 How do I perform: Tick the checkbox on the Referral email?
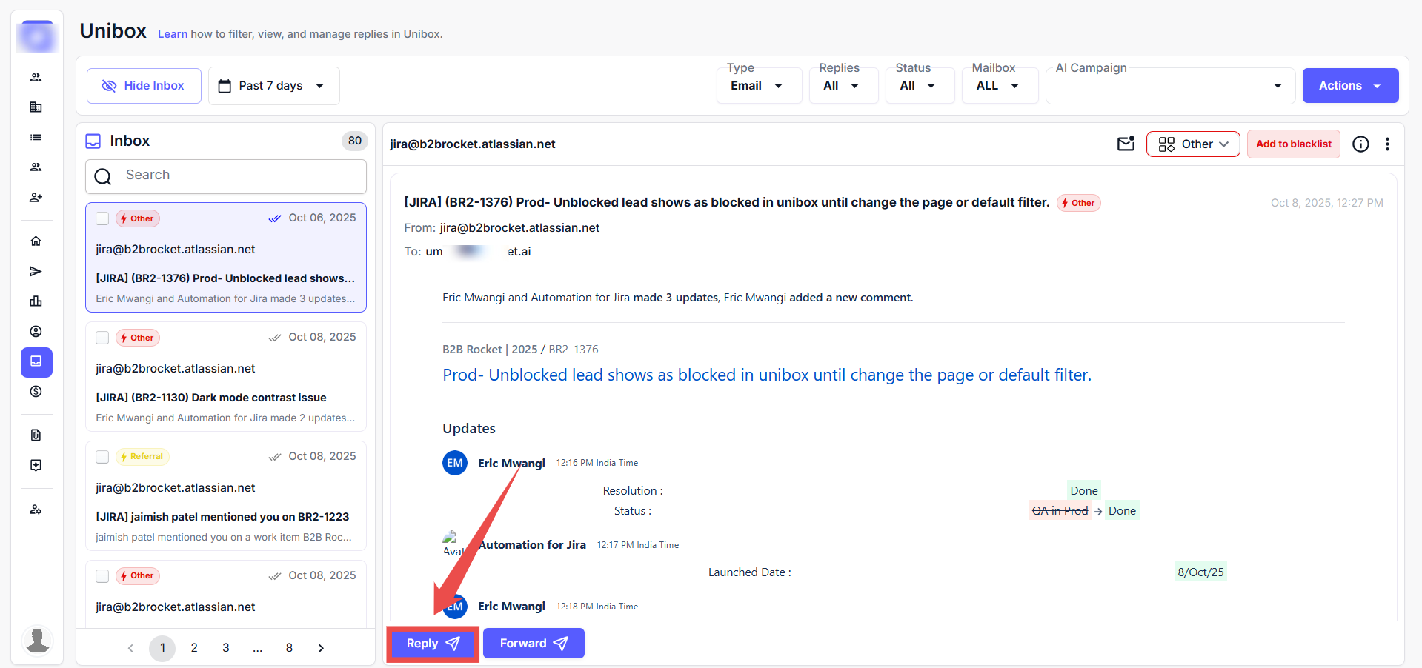coord(103,457)
